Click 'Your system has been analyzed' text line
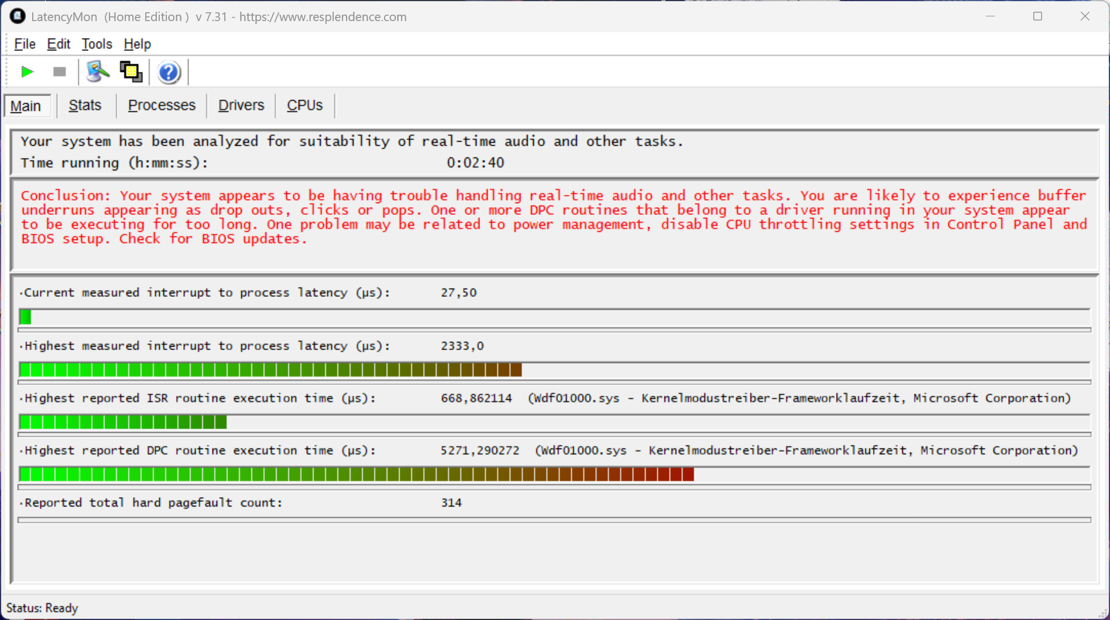This screenshot has width=1110, height=620. point(352,141)
